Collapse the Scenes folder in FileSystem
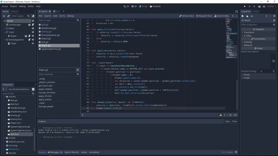Viewport: 278px width, 156px height. [x=5, y=97]
